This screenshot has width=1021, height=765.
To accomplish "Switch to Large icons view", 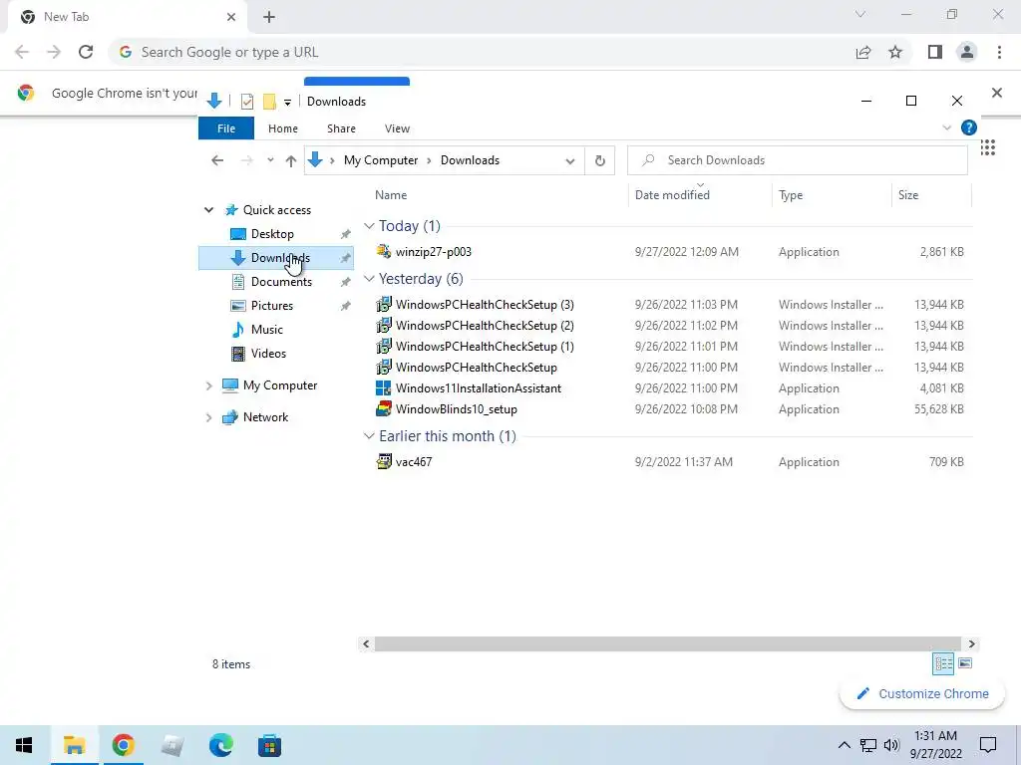I will pos(965,663).
